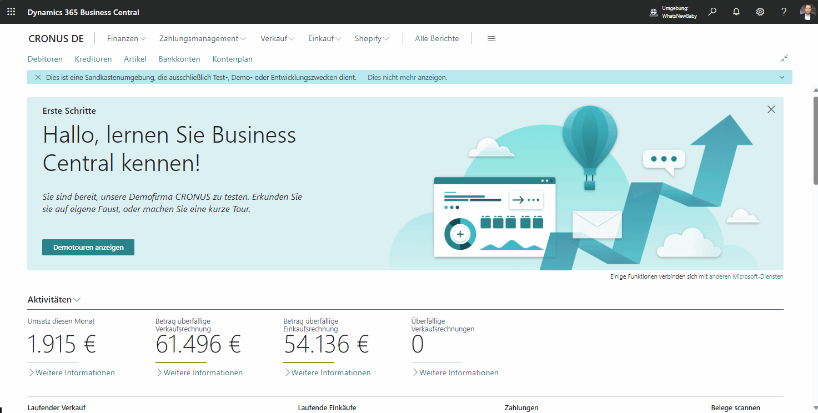The height and width of the screenshot is (413, 818).
Task: Weitere Informationen under überfällige Einkaufsrechnung Betrag
Action: pyautogui.click(x=327, y=372)
